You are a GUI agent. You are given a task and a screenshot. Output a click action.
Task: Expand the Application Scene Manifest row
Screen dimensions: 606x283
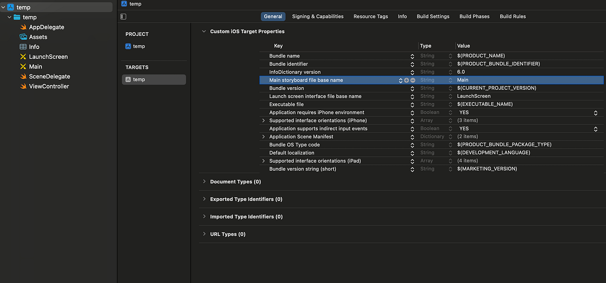[263, 137]
